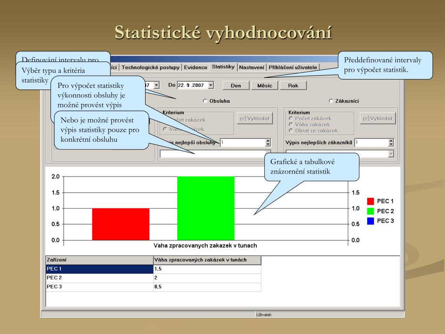Click Vyhledat button in Zákazníci panel
Viewport: 445px width, 334px height.
(x=378, y=118)
